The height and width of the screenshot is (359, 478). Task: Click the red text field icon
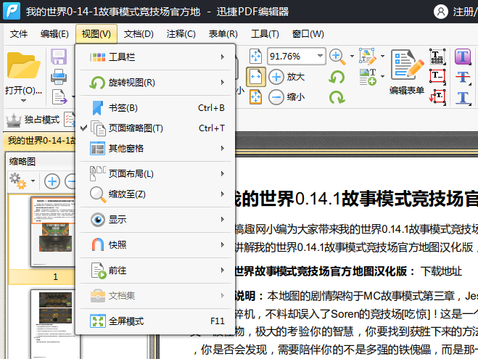437,77
